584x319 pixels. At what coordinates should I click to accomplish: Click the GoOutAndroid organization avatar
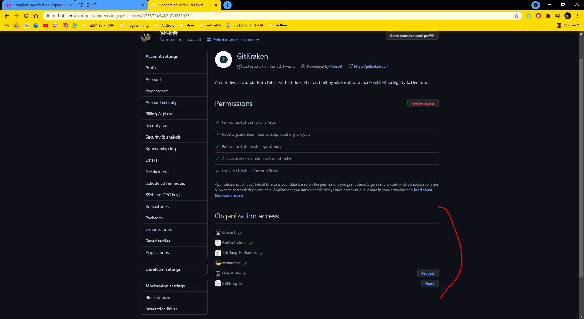[218, 243]
